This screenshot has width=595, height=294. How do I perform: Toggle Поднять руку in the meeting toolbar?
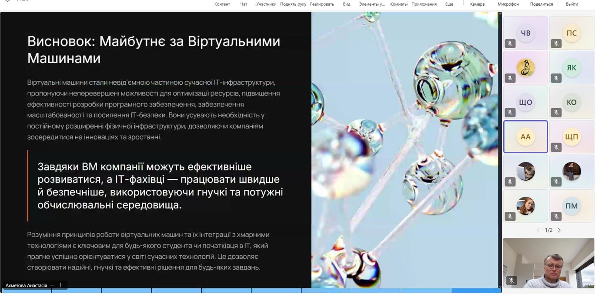click(x=293, y=4)
